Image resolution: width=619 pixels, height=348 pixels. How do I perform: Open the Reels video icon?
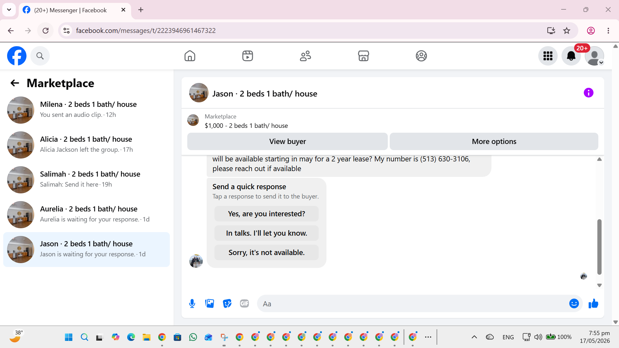(248, 56)
